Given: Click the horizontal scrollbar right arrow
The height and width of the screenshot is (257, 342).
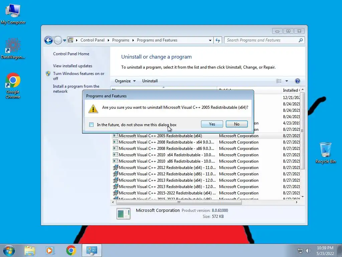Looking at the screenshot, I should coord(297,202).
